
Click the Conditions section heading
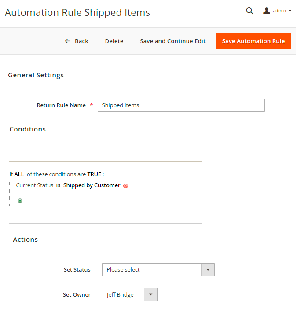pos(27,129)
